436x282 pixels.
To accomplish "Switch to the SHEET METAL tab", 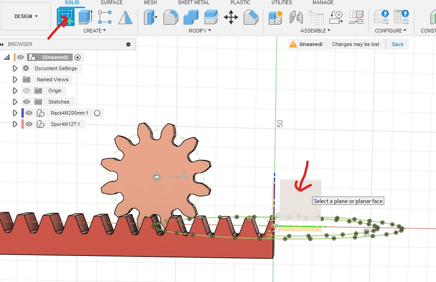I will click(193, 3).
